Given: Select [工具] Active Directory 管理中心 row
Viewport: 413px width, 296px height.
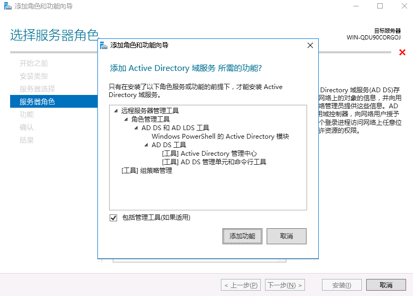Looking at the screenshot, I should coord(209,154).
